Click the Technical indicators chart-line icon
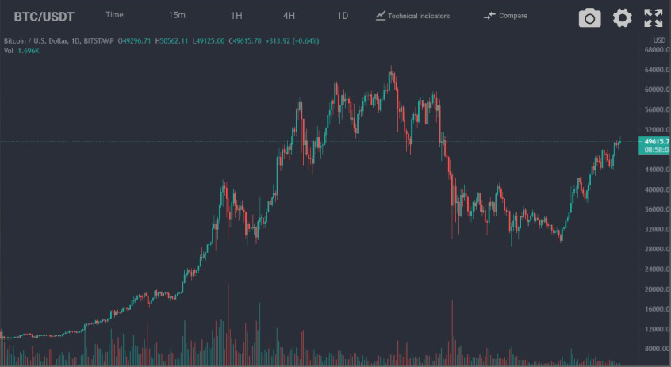This screenshot has width=671, height=367. click(x=381, y=15)
